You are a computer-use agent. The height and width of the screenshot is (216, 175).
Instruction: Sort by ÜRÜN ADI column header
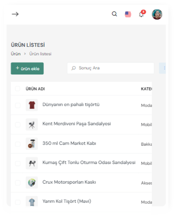point(35,89)
